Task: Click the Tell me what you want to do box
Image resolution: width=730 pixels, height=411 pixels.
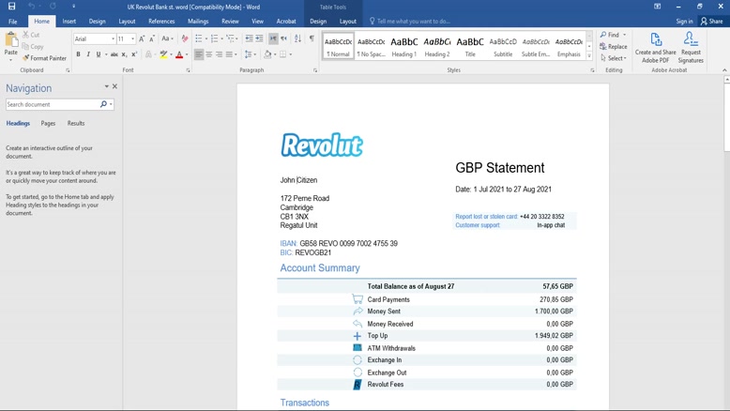Action: pyautogui.click(x=410, y=22)
